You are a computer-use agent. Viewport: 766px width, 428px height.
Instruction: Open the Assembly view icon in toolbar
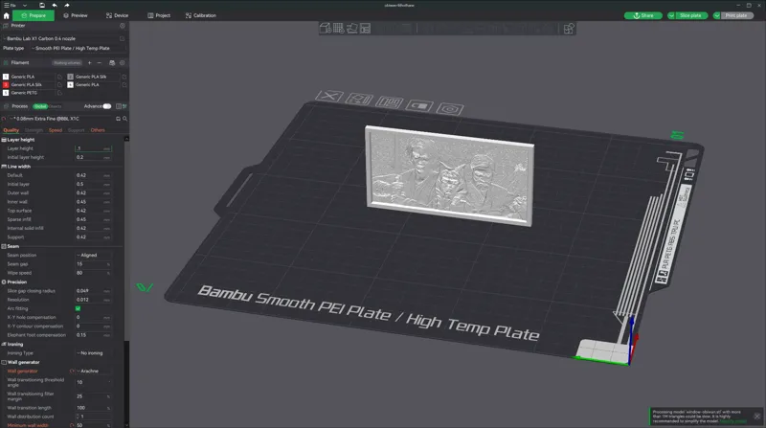(x=569, y=29)
